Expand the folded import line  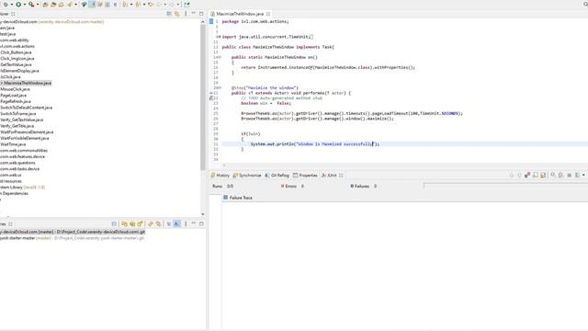[x=219, y=37]
